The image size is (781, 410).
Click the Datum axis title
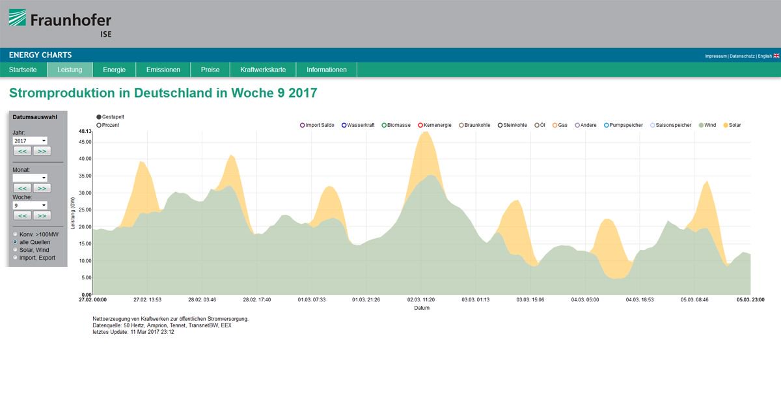[422, 307]
